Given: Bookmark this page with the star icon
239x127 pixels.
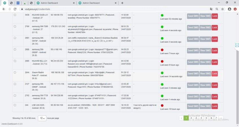Looking at the screenshot, I should (x=223, y=9).
